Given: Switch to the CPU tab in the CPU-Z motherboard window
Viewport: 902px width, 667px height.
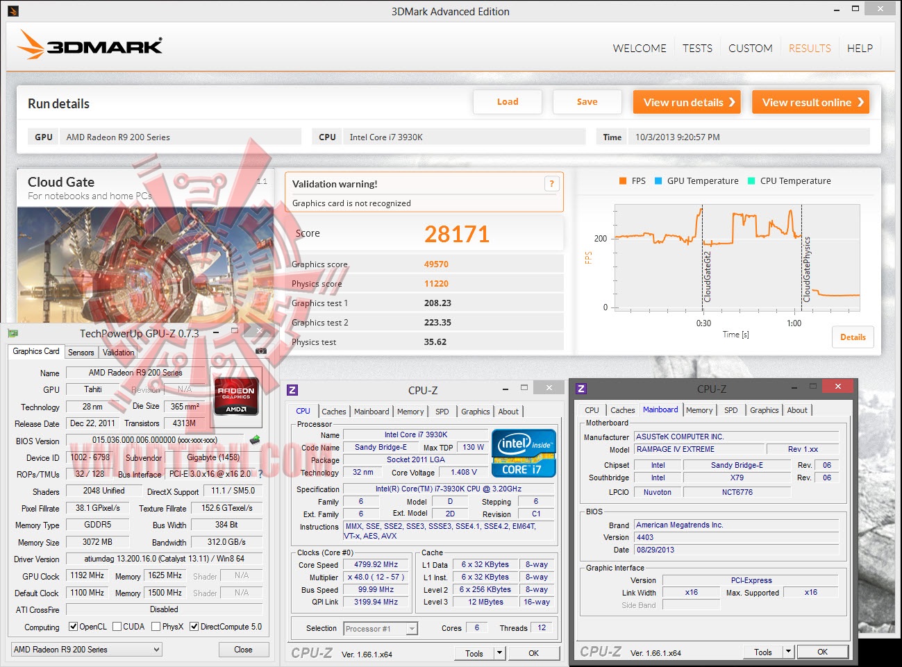Looking at the screenshot, I should click(x=592, y=410).
